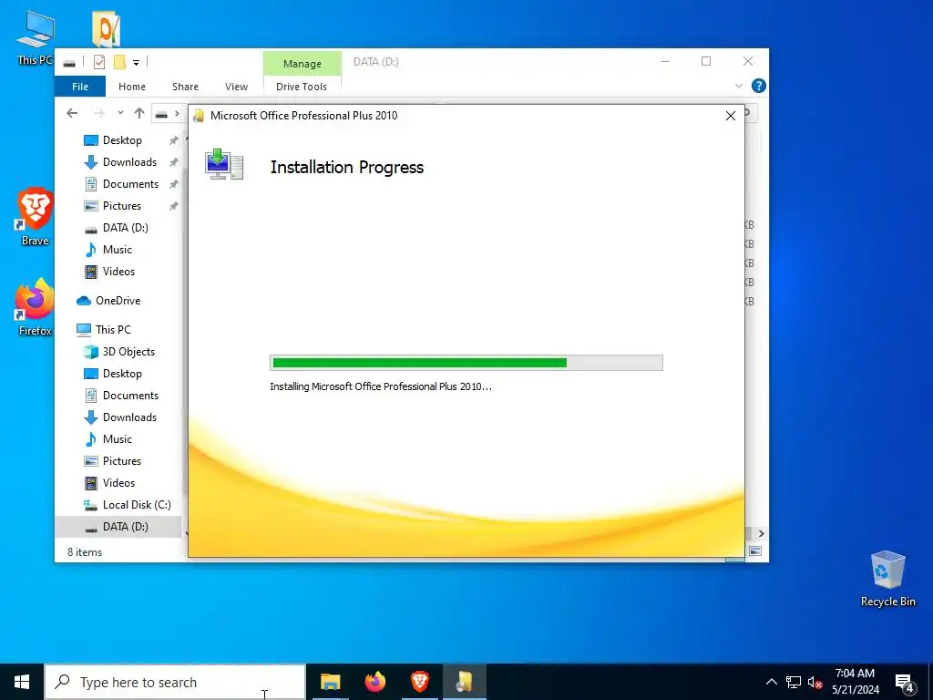Click the Installation Progress heading
Image resolution: width=933 pixels, height=700 pixels.
[347, 168]
